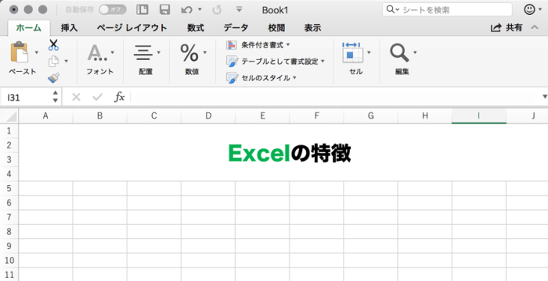Screen dimensions: 548x281
Task: Click the Name Box stepper arrows
Action: 56,97
